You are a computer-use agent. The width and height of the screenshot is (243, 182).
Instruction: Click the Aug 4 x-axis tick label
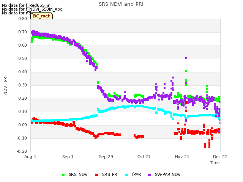30,157
